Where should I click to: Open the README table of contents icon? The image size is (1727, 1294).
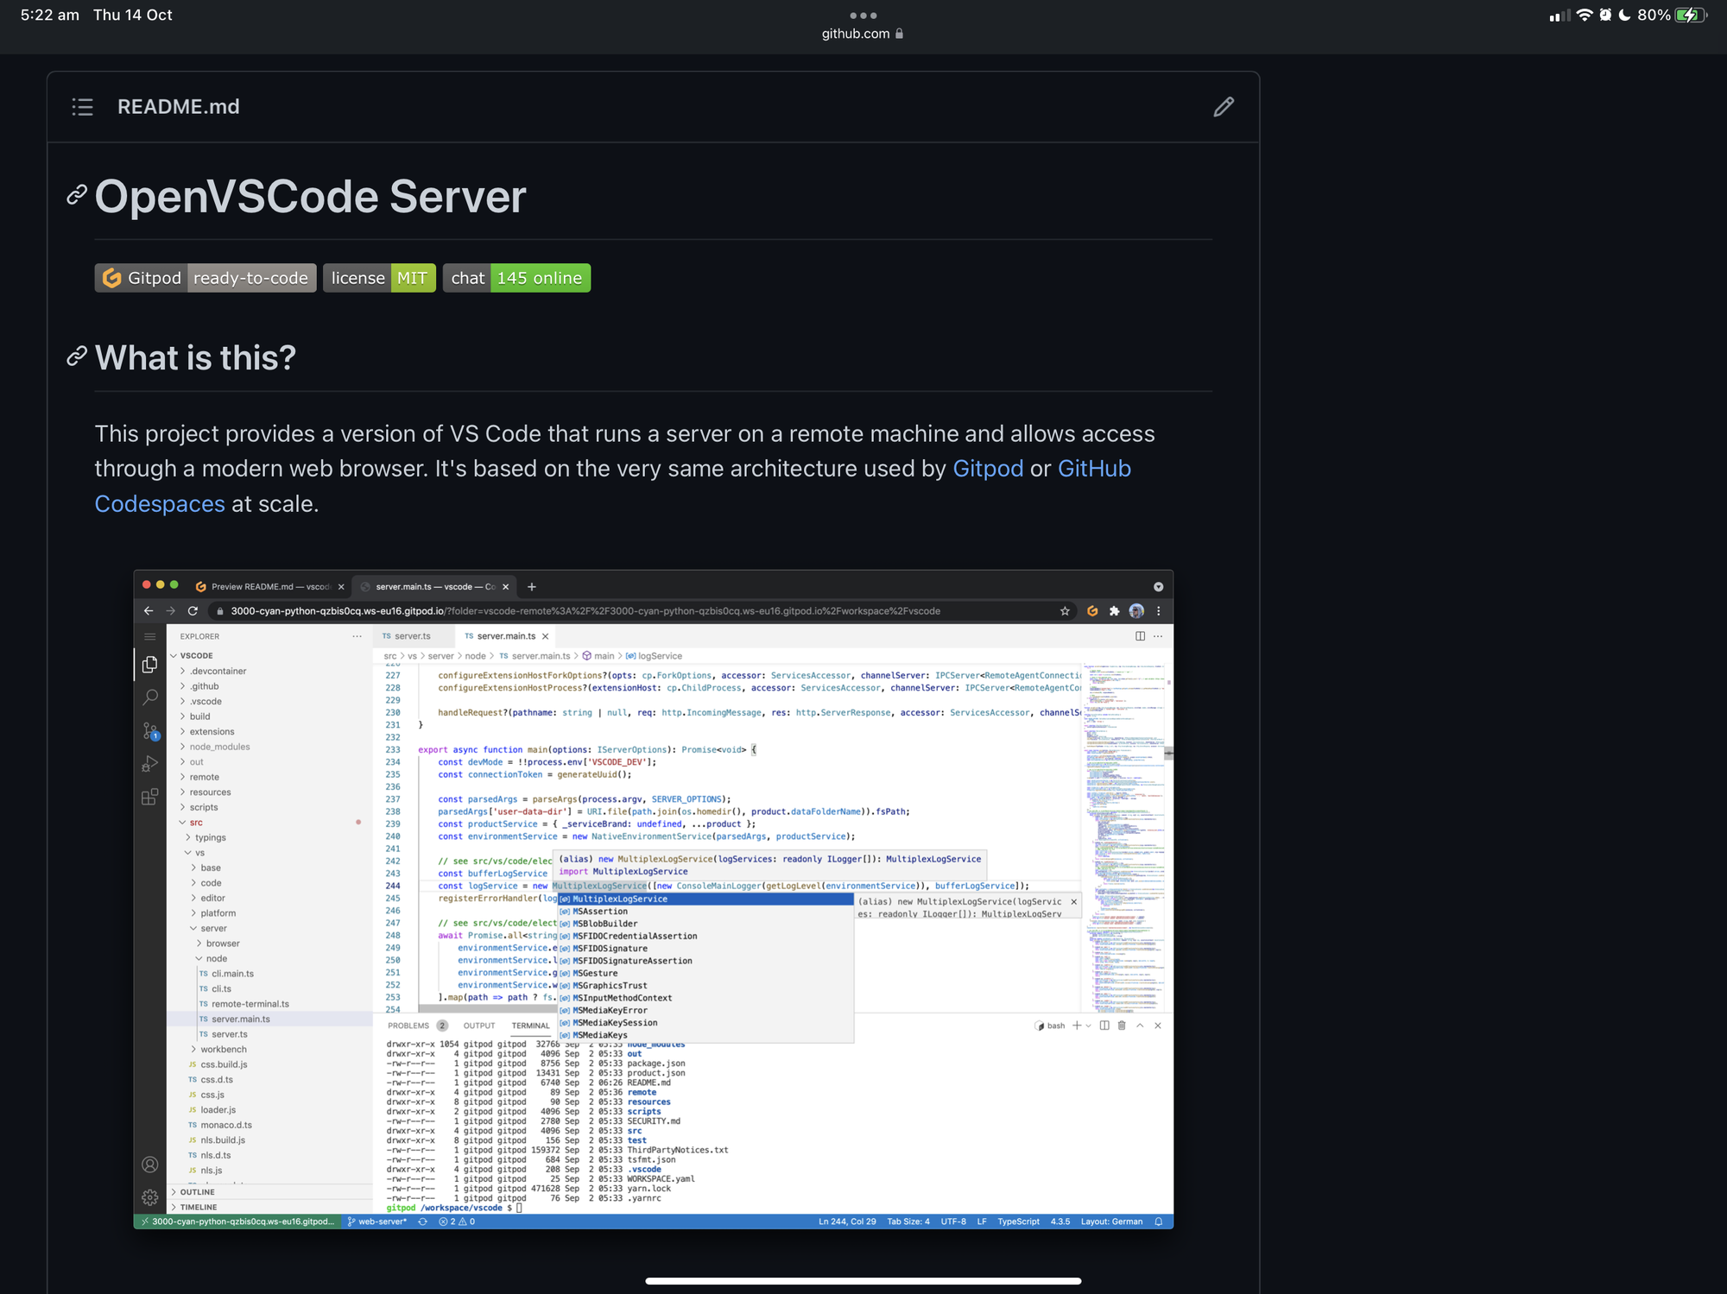pos(82,107)
